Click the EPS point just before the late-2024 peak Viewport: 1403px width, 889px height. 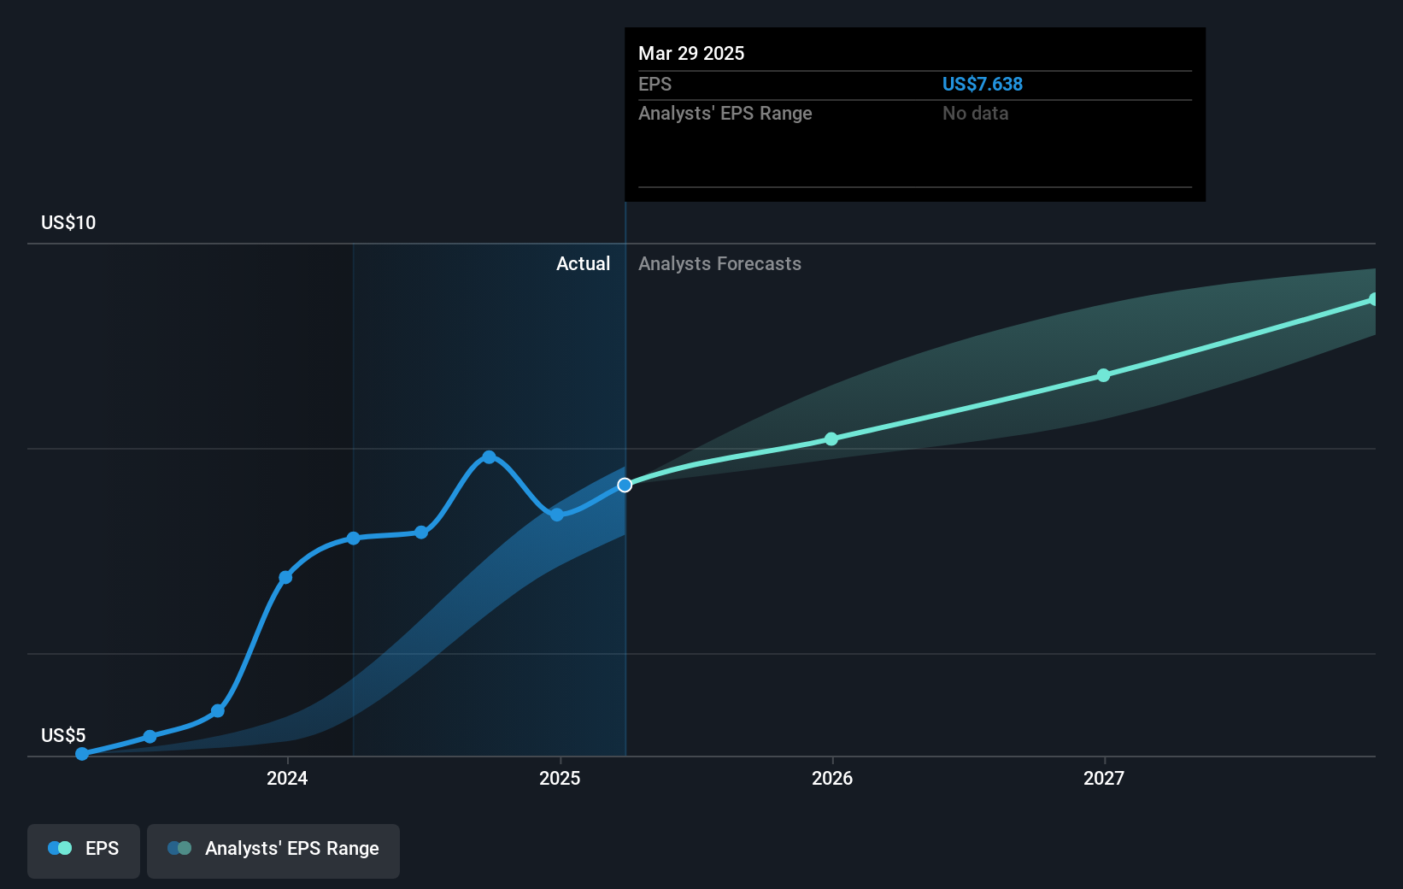click(421, 533)
